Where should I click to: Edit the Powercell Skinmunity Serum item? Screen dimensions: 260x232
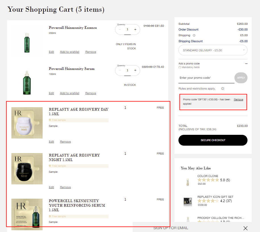coord(51,93)
